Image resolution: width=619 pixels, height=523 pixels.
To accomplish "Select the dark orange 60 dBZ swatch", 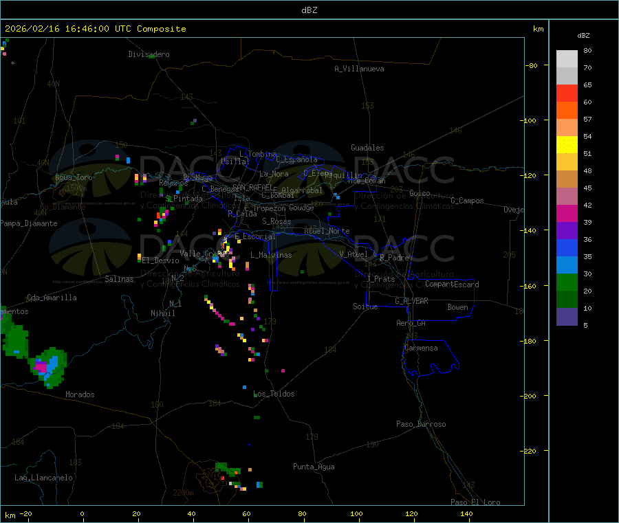I will click(x=567, y=111).
